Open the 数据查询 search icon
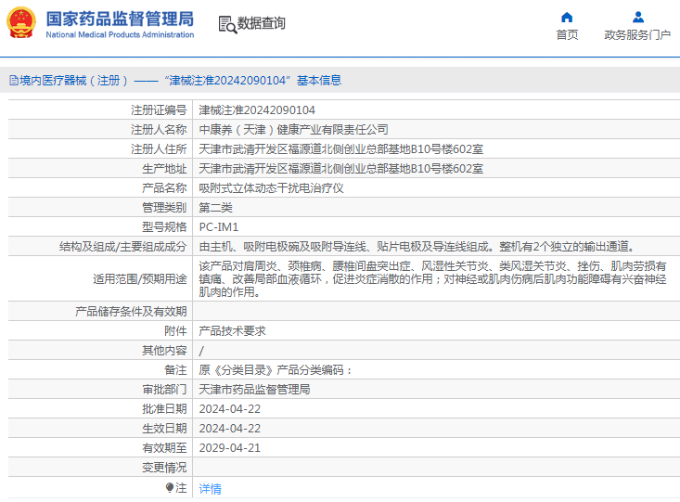The height and width of the screenshot is (502, 680). 227,25
